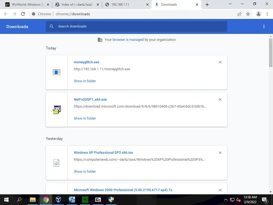The image size is (273, 205).
Task: Remove NetFx20SP1_x64.exe from the list
Action: pyautogui.click(x=220, y=100)
